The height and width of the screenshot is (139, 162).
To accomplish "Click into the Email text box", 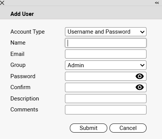I will [106, 54].
